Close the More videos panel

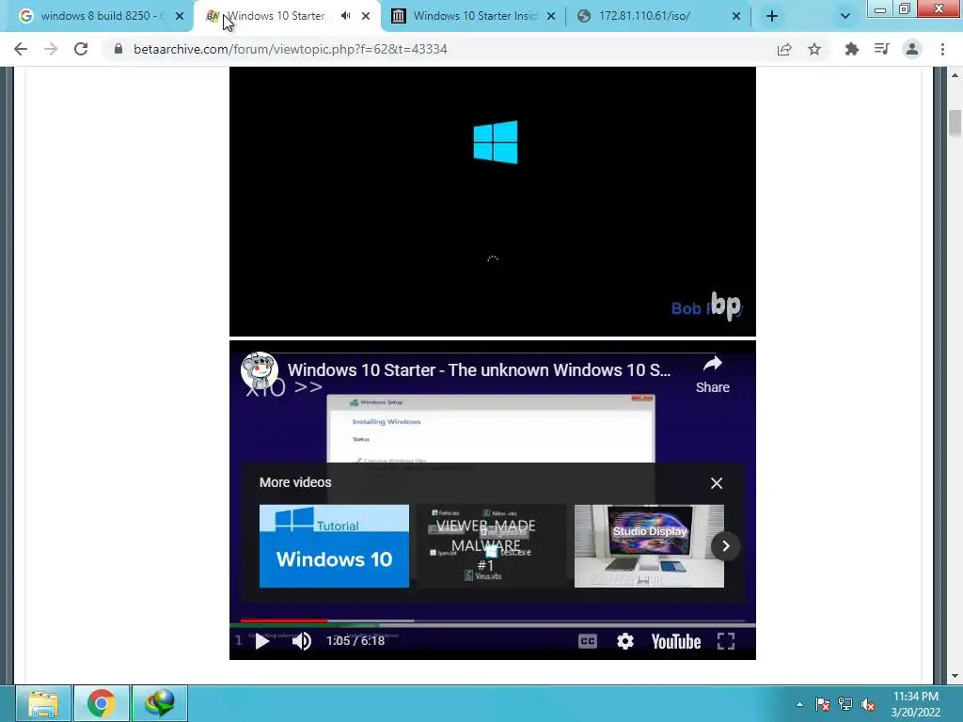coord(716,483)
